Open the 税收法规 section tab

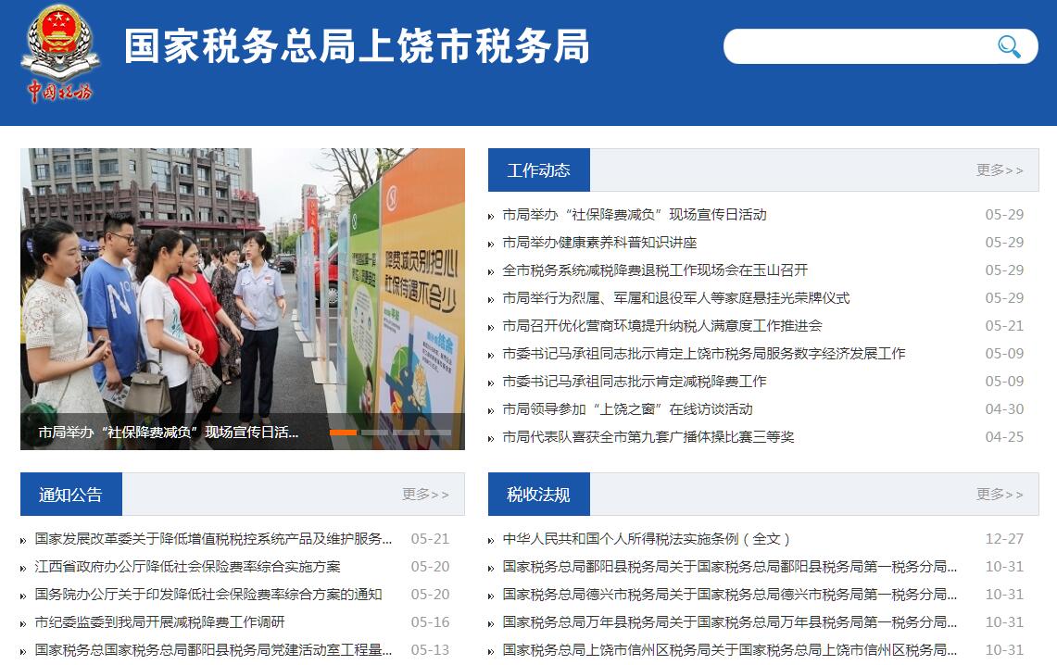pyautogui.click(x=538, y=495)
